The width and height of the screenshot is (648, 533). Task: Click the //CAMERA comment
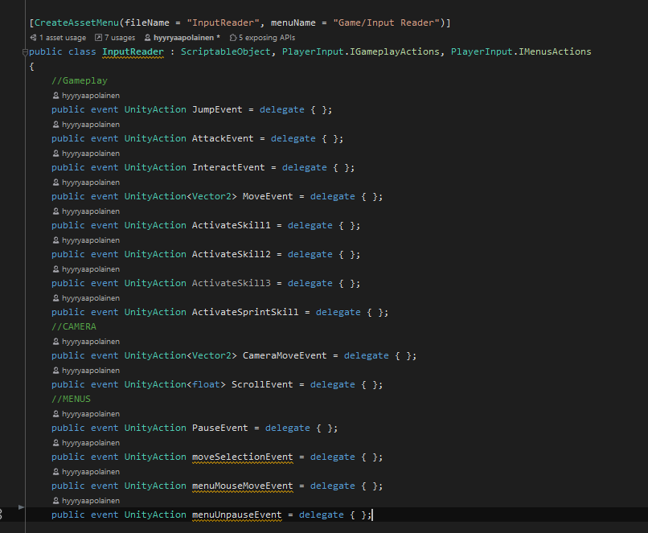tap(74, 326)
